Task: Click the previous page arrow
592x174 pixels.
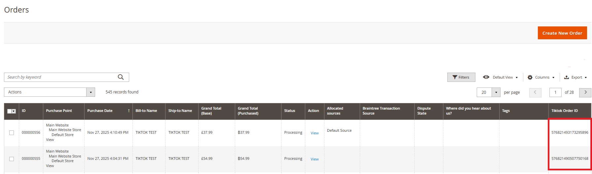Action: (x=535, y=92)
